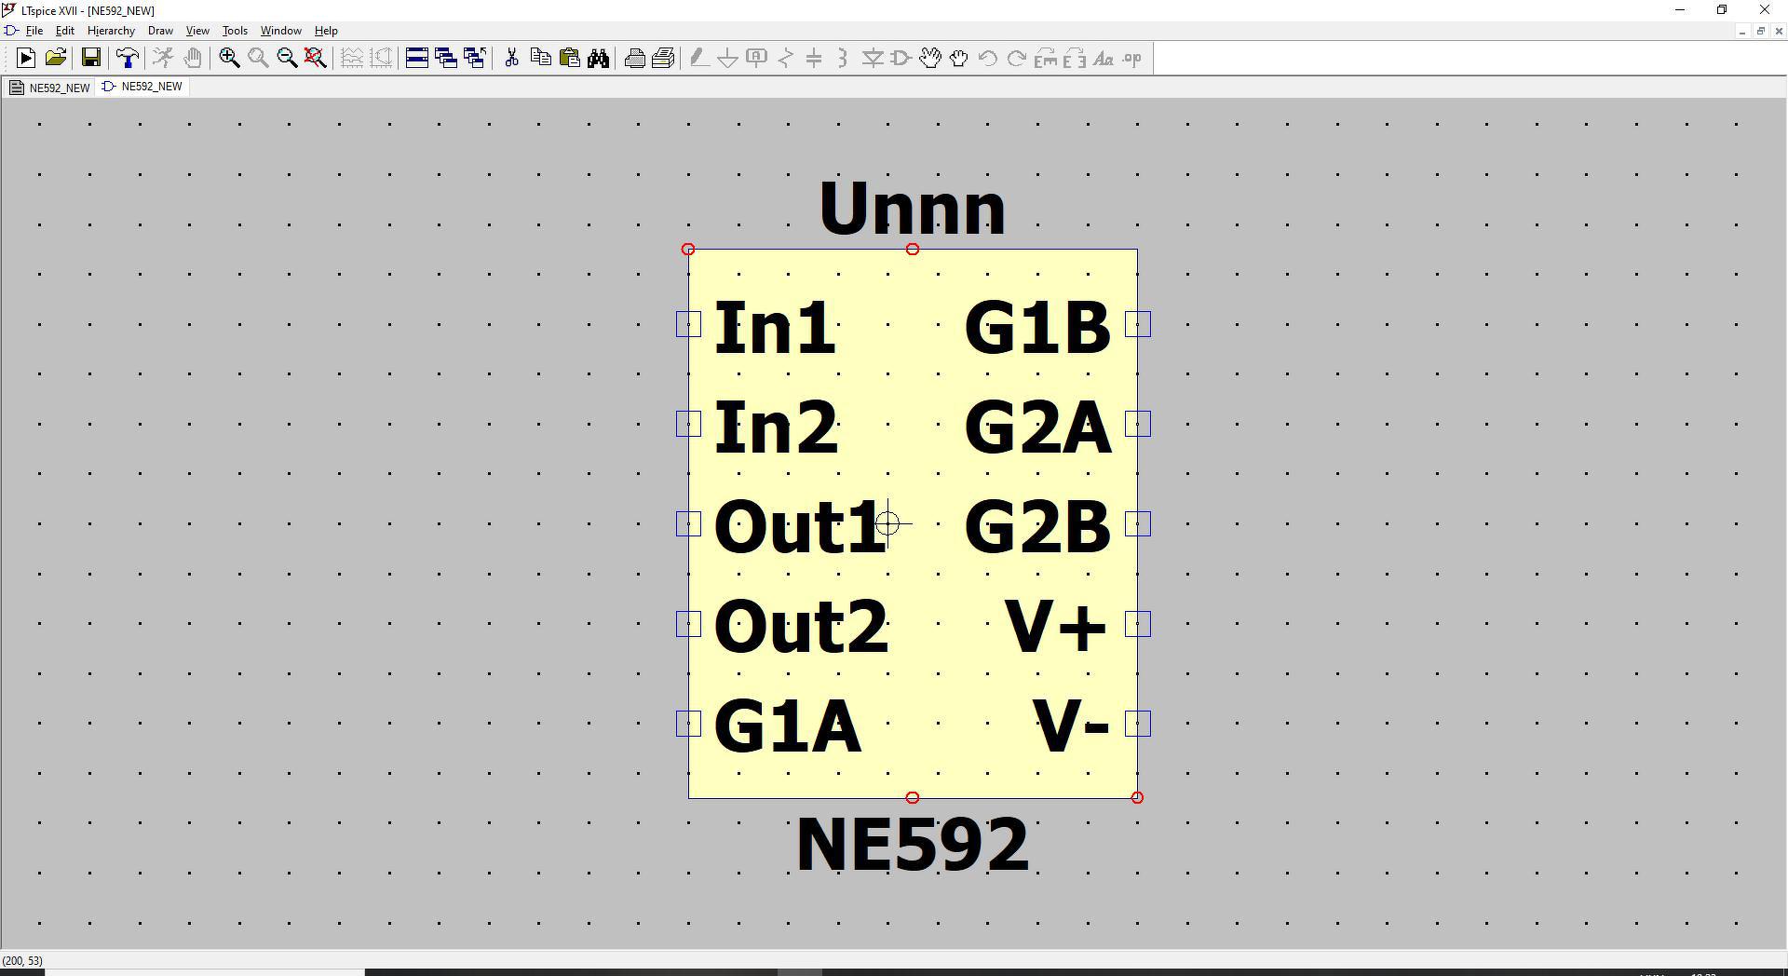Select the Drag closed-hand tool

[959, 59]
